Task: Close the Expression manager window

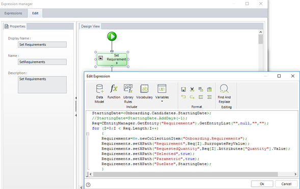Action: click(x=261, y=4)
